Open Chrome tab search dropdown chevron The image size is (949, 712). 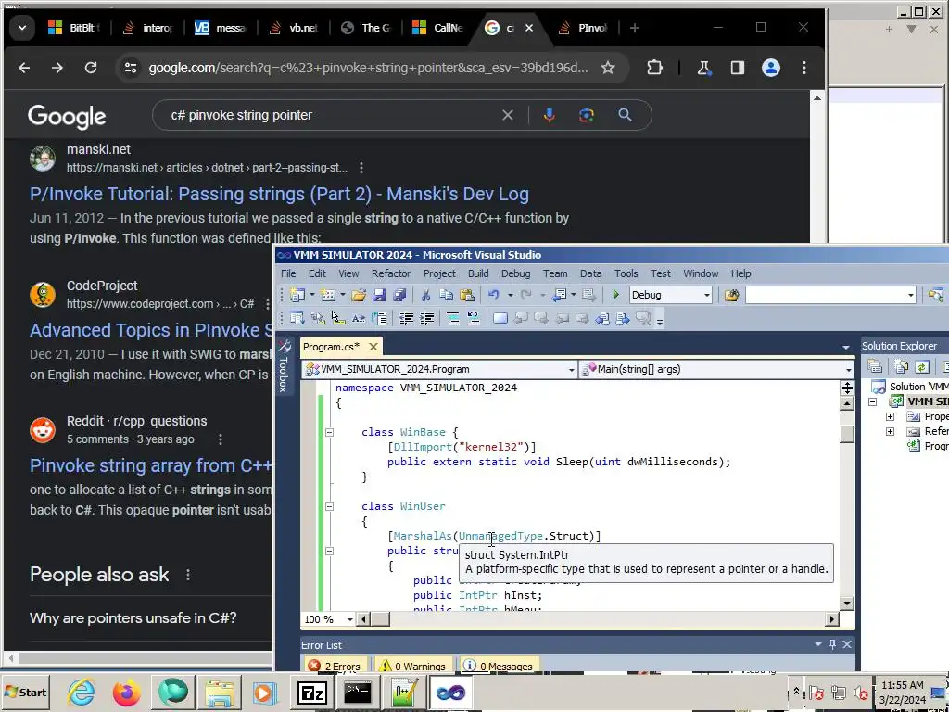[x=22, y=28]
